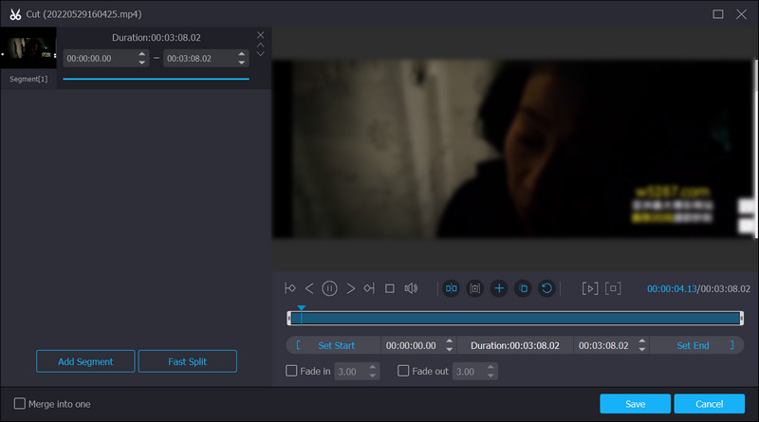Click the stop playback square icon
759x422 pixels.
(x=389, y=288)
